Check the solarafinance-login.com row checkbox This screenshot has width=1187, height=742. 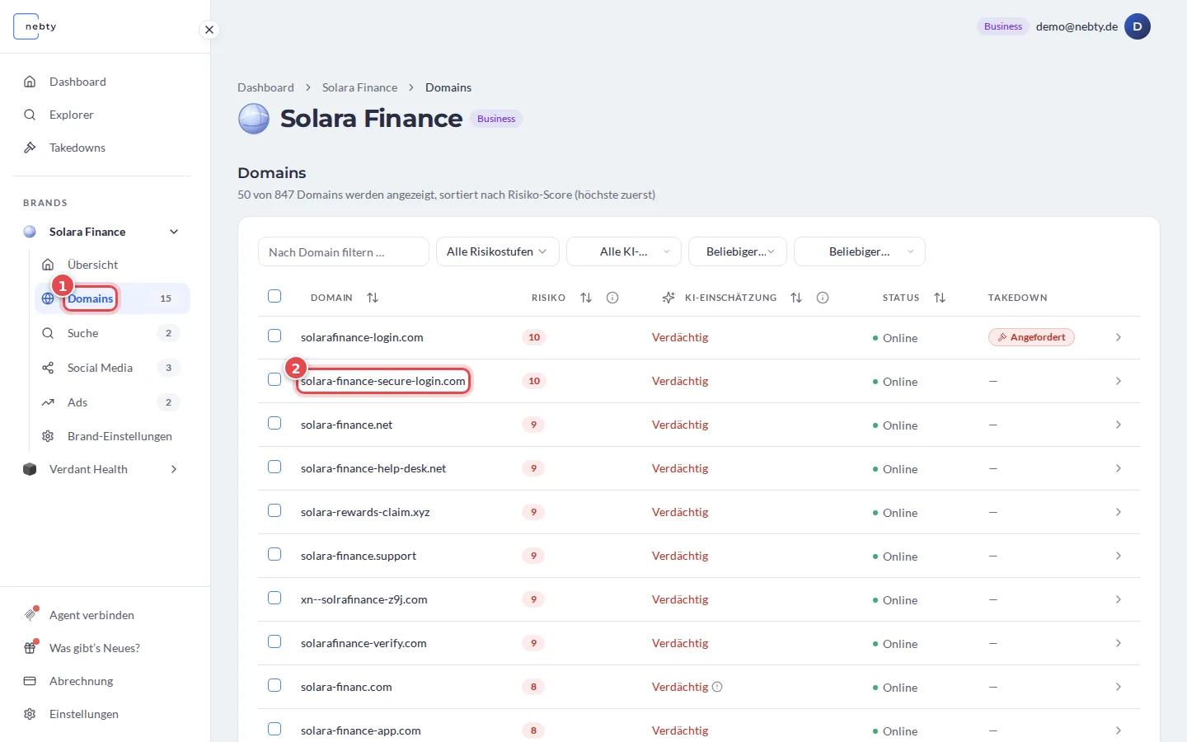(x=274, y=336)
